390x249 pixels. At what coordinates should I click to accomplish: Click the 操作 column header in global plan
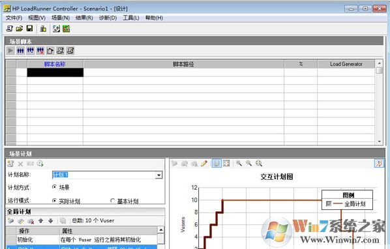(x=38, y=231)
